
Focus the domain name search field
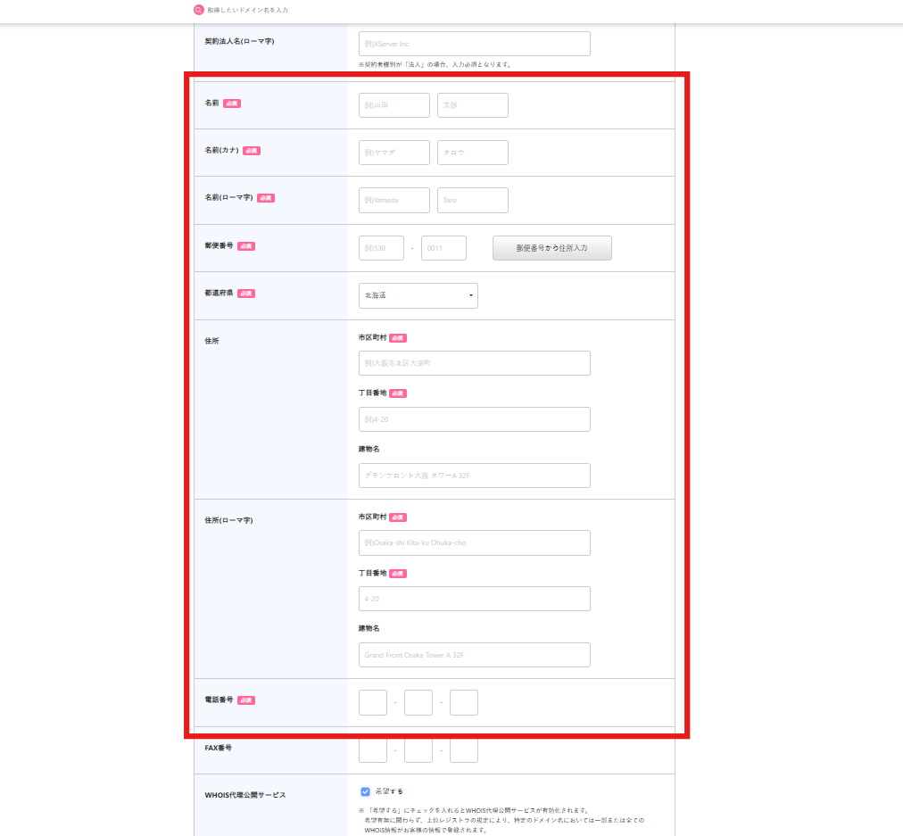(x=268, y=10)
